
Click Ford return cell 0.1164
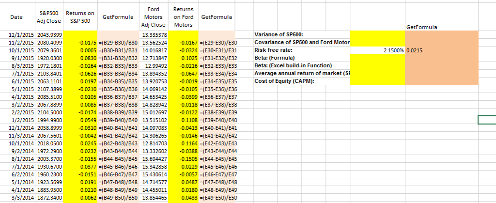click(x=183, y=144)
